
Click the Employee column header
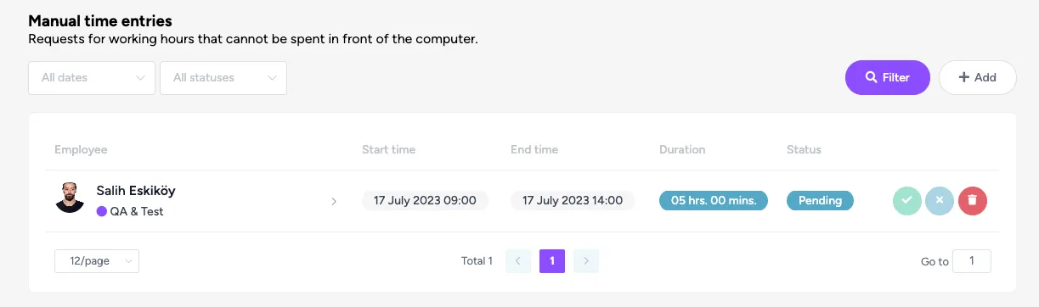click(x=81, y=149)
